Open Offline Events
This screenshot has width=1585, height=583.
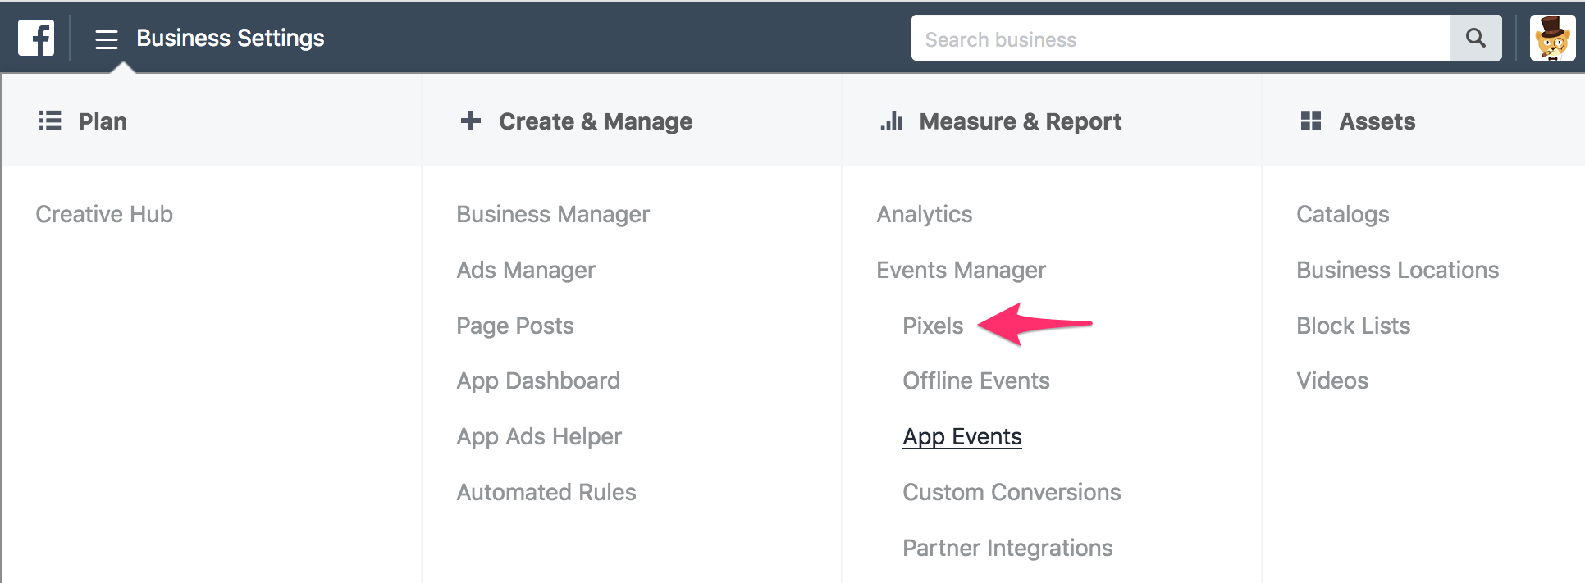coord(976,380)
